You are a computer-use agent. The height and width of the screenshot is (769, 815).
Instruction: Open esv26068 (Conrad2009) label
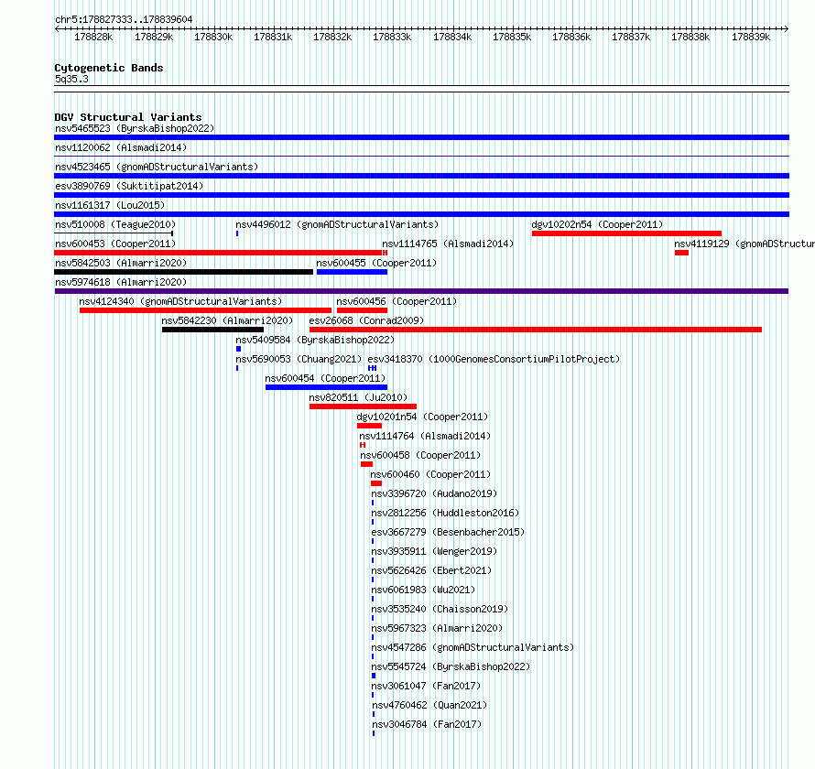(x=366, y=320)
